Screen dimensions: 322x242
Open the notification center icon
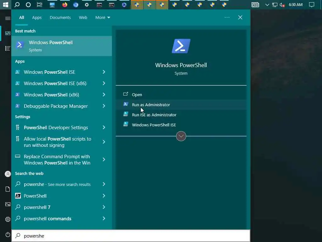point(312,4)
